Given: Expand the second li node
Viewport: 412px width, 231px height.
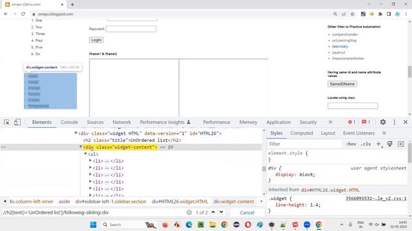Looking at the screenshot, I should point(90,167).
